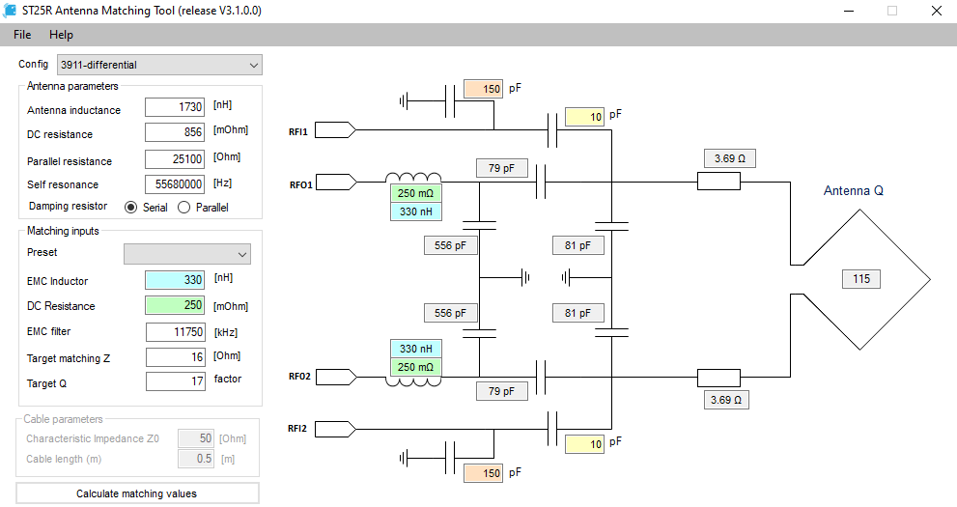Click the RFI1 port symbol

click(336, 130)
